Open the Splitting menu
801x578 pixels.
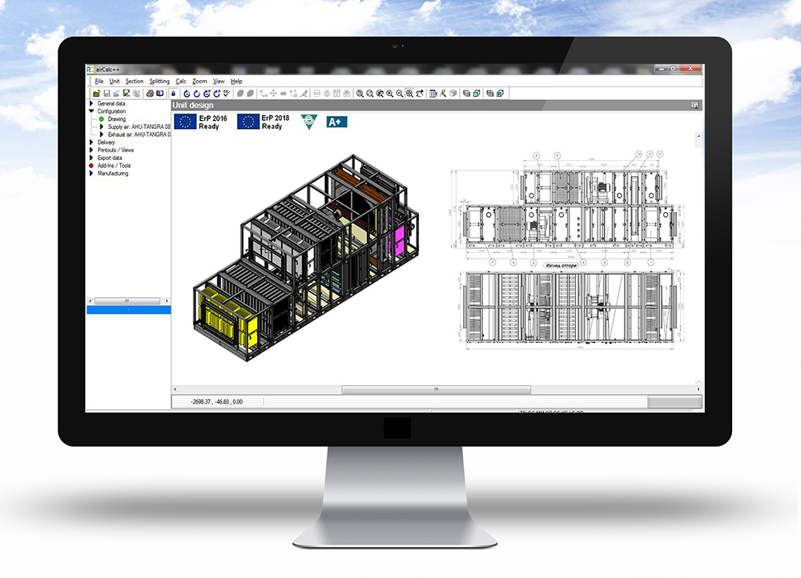159,81
